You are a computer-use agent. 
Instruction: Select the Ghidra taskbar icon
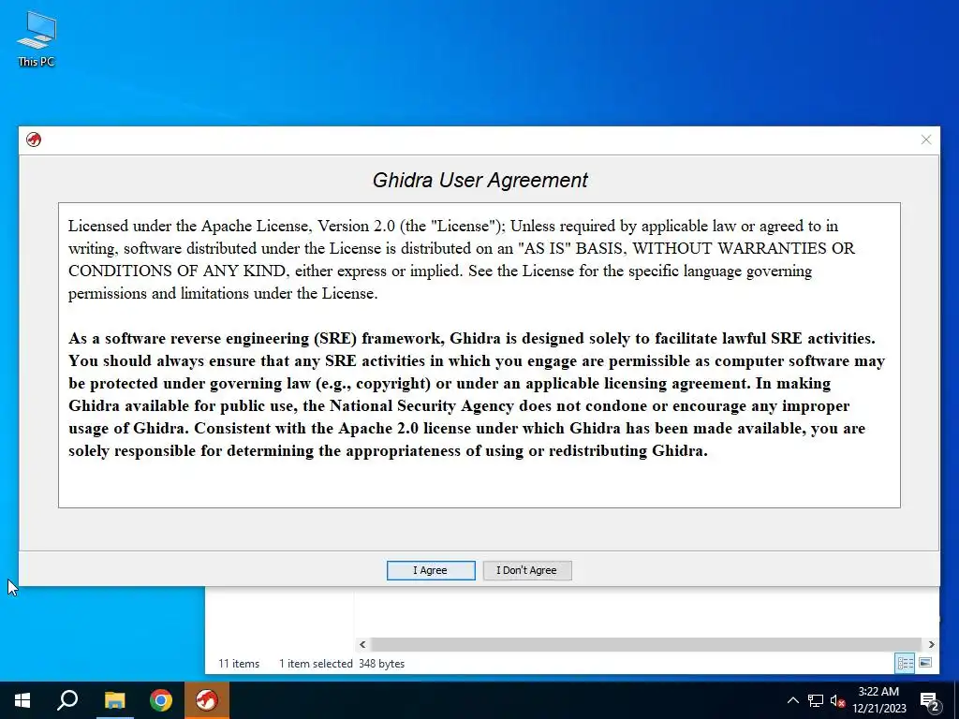[x=207, y=700]
